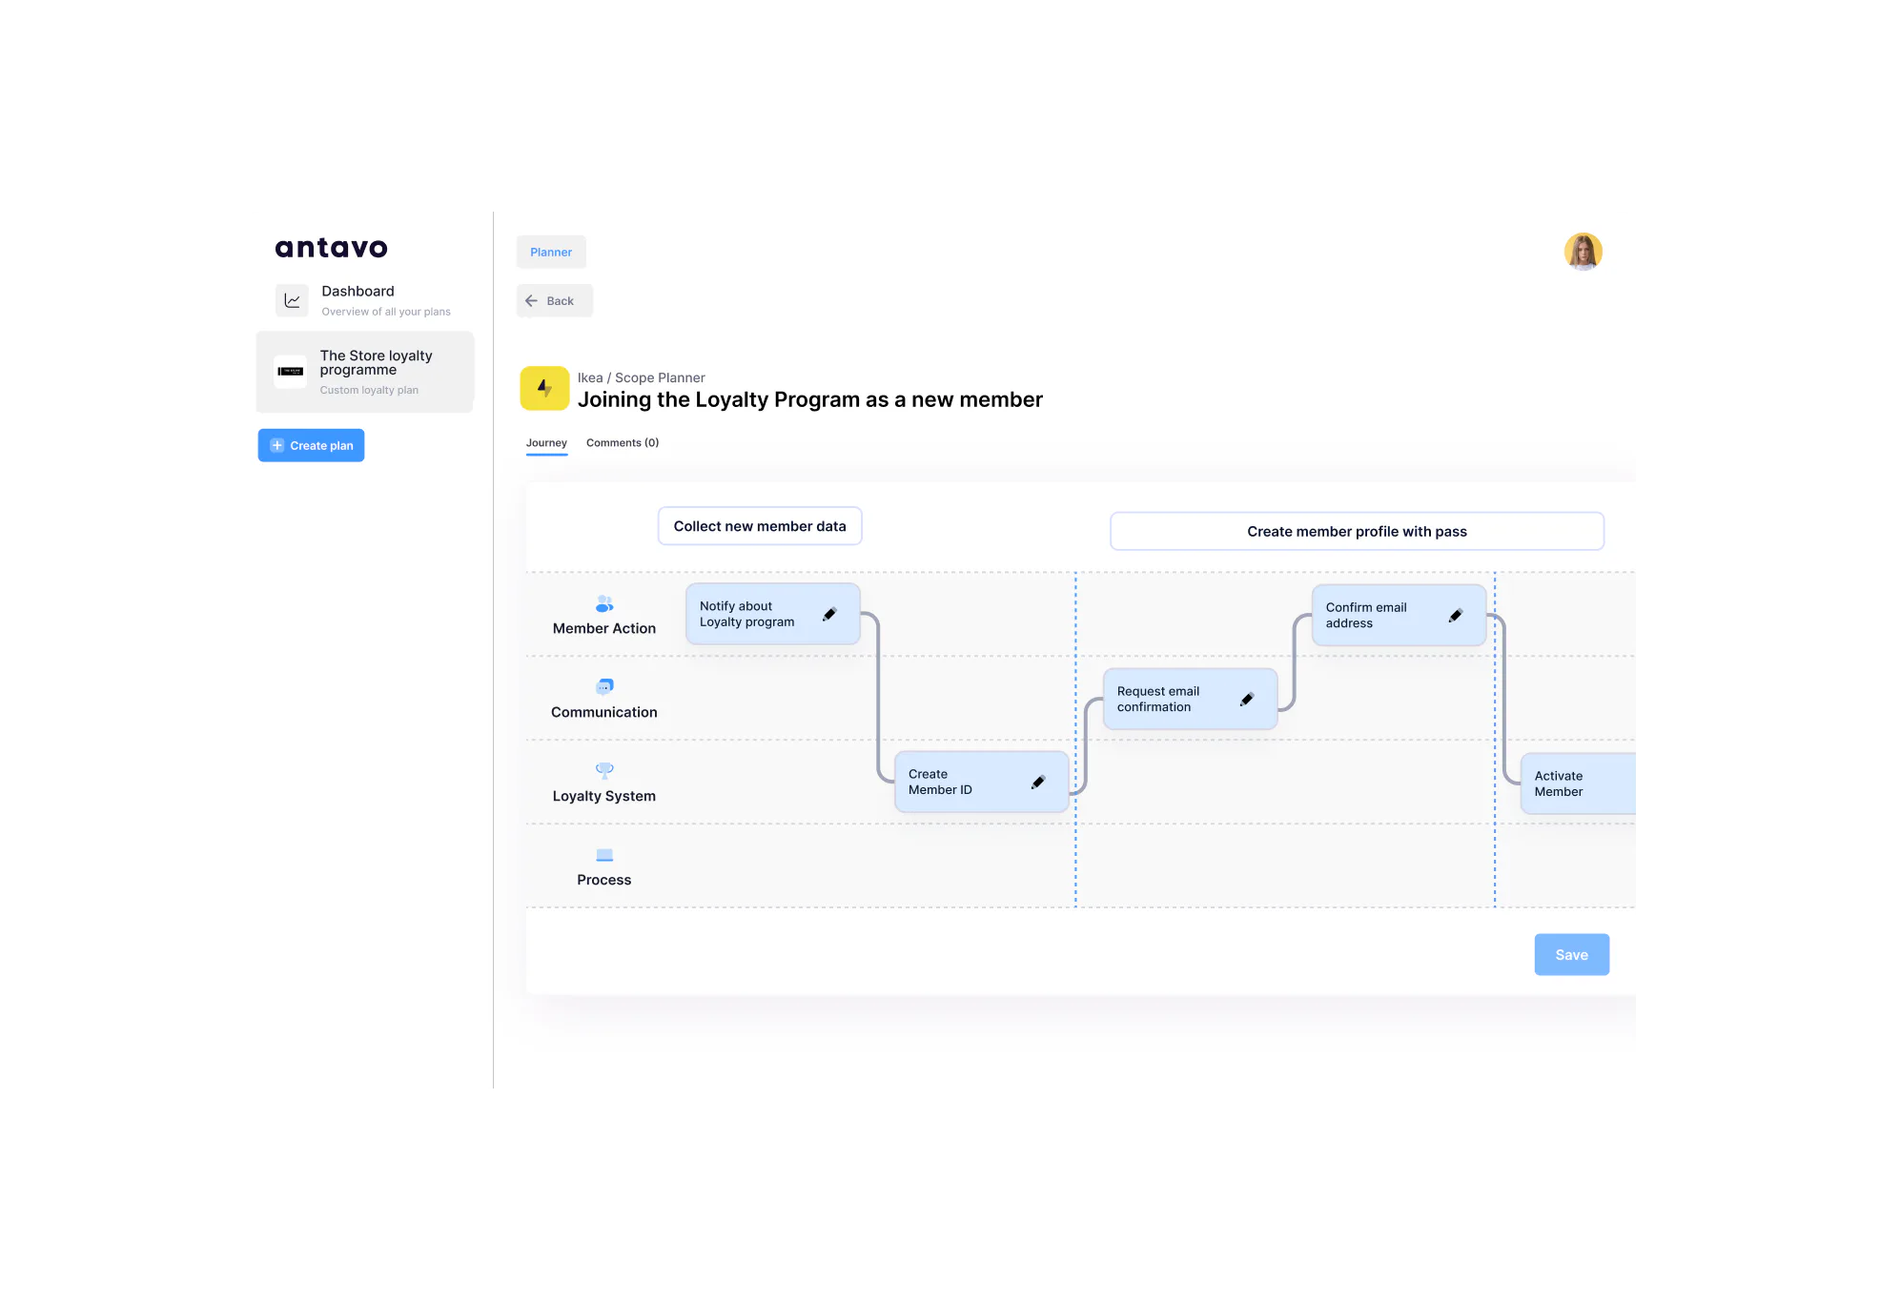This screenshot has width=1880, height=1302.
Task: Select the Activate Member card
Action: (x=1578, y=783)
